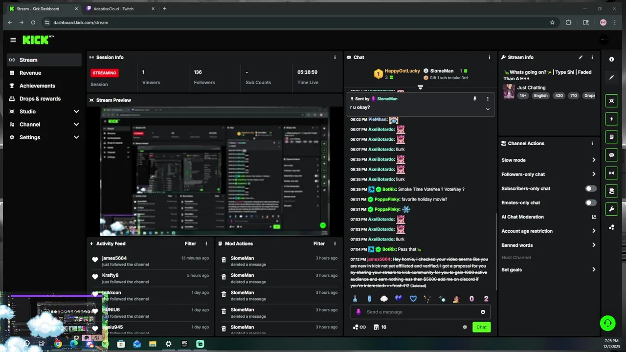Open Account age restriction options
This screenshot has width=626, height=352.
(549, 231)
